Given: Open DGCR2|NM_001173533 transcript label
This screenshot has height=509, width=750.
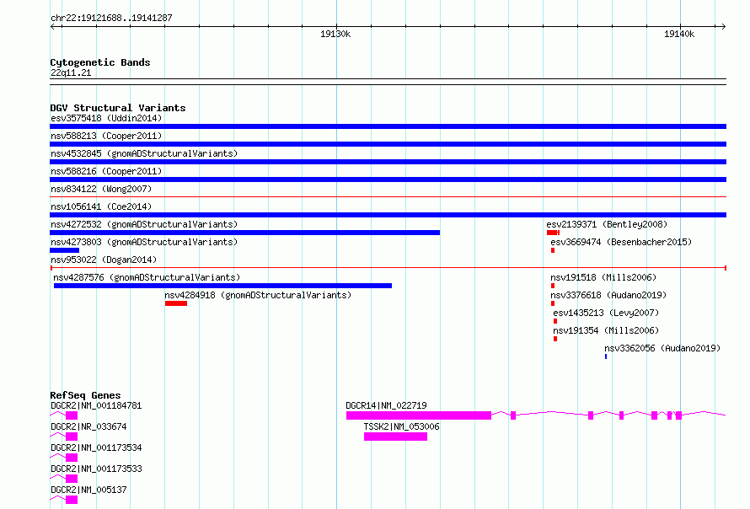Looking at the screenshot, I should 96,469.
